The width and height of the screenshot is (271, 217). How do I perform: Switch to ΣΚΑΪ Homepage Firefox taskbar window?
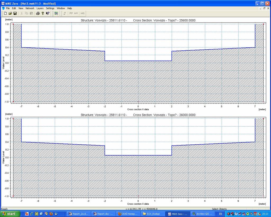(128, 214)
